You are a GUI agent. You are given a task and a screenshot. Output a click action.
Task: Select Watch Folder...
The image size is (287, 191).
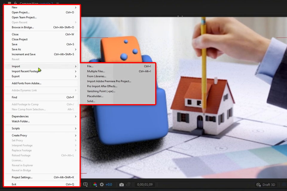(x=42, y=121)
